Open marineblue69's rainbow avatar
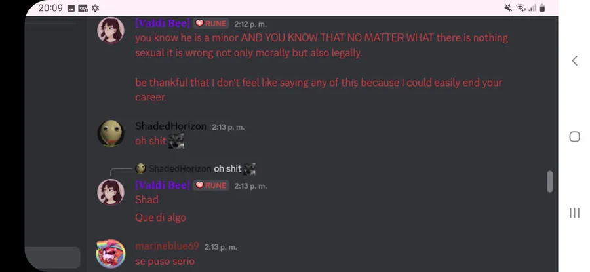 [111, 254]
